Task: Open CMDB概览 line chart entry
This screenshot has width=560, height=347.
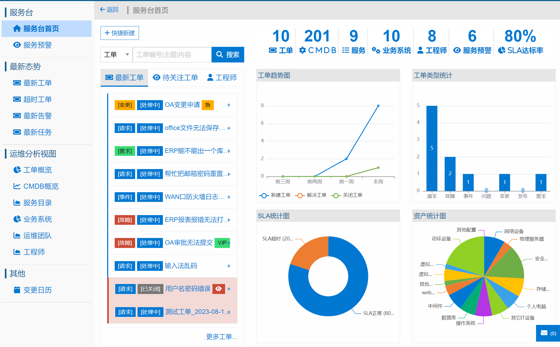Action: coord(36,186)
